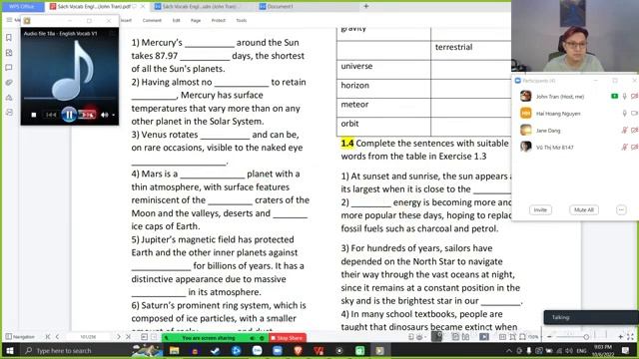
Task: Go to the previous page arrow
Action: pos(57,337)
